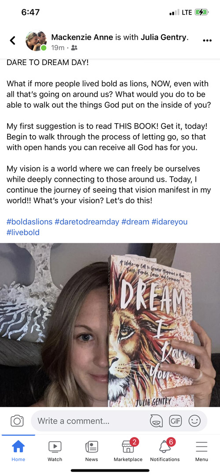Open the News tab
220x476 pixels.
point(92,450)
